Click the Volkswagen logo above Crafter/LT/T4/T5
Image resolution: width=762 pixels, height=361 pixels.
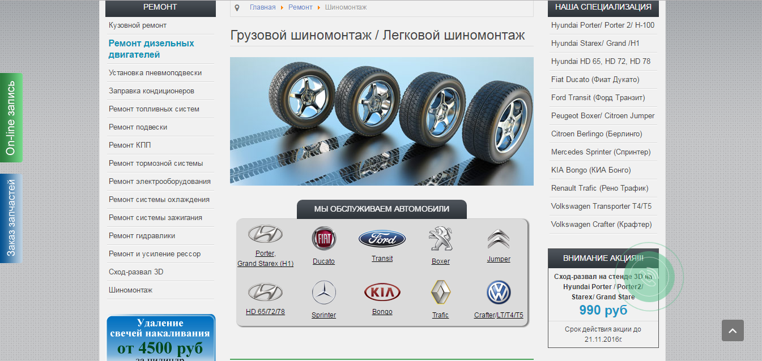tap(499, 293)
